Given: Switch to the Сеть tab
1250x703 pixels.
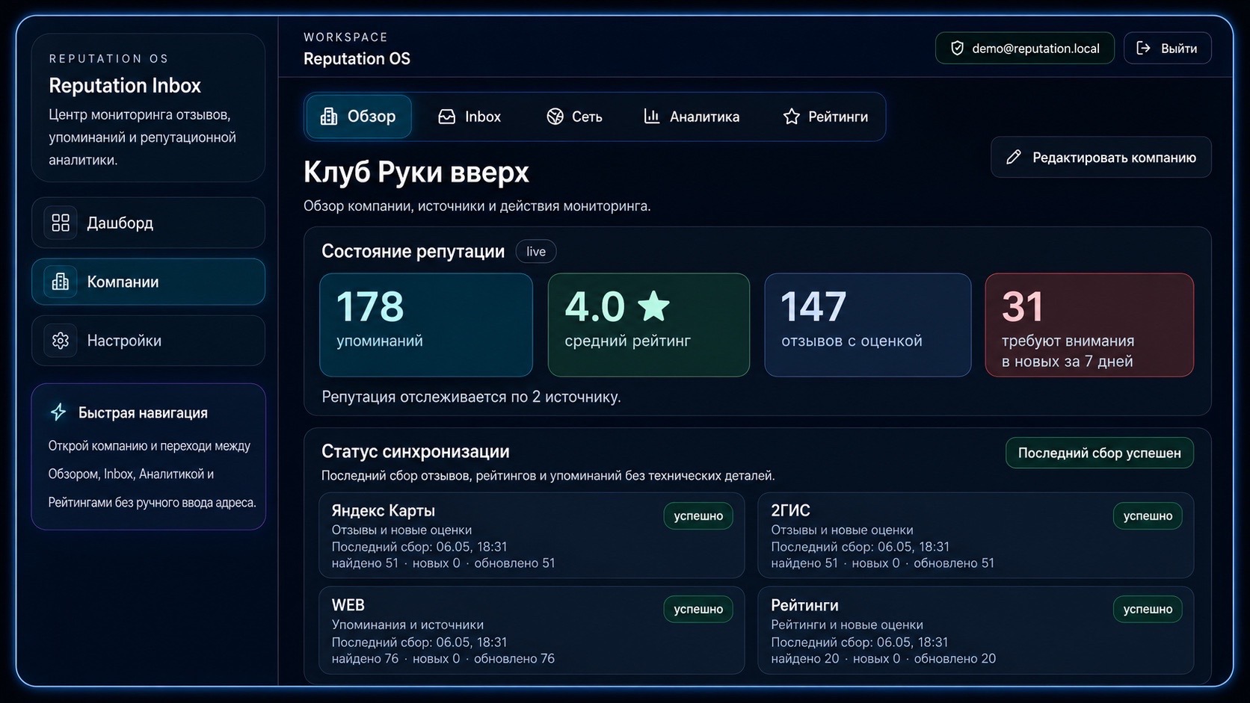Looking at the screenshot, I should pyautogui.click(x=574, y=117).
